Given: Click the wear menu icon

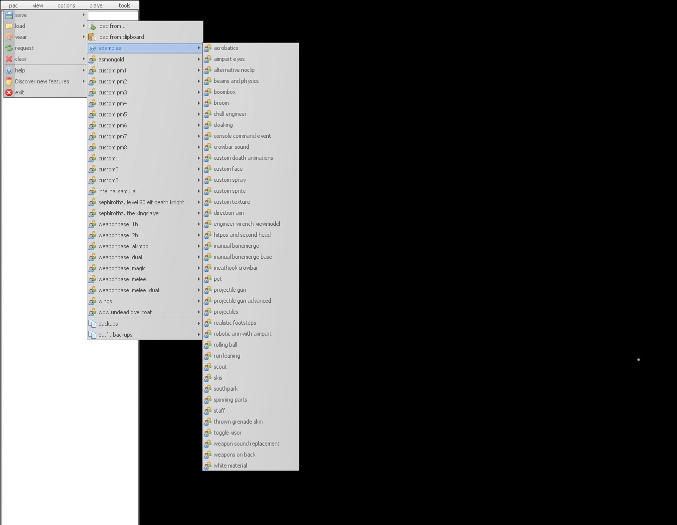Looking at the screenshot, I should point(9,37).
